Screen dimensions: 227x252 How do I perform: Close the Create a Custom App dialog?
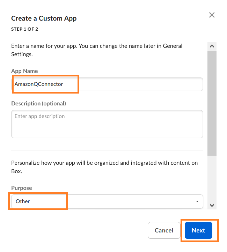[212, 15]
